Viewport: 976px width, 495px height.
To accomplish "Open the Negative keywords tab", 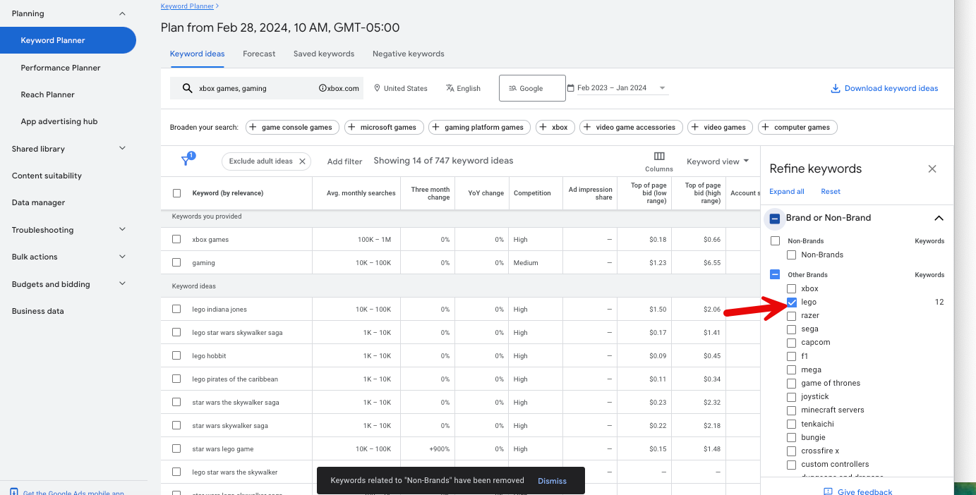I will 408,54.
